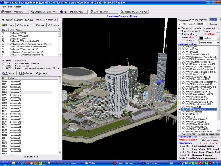Switch to the Редактор Объектов tab
The width and height of the screenshot is (221, 166).
coord(24,20)
